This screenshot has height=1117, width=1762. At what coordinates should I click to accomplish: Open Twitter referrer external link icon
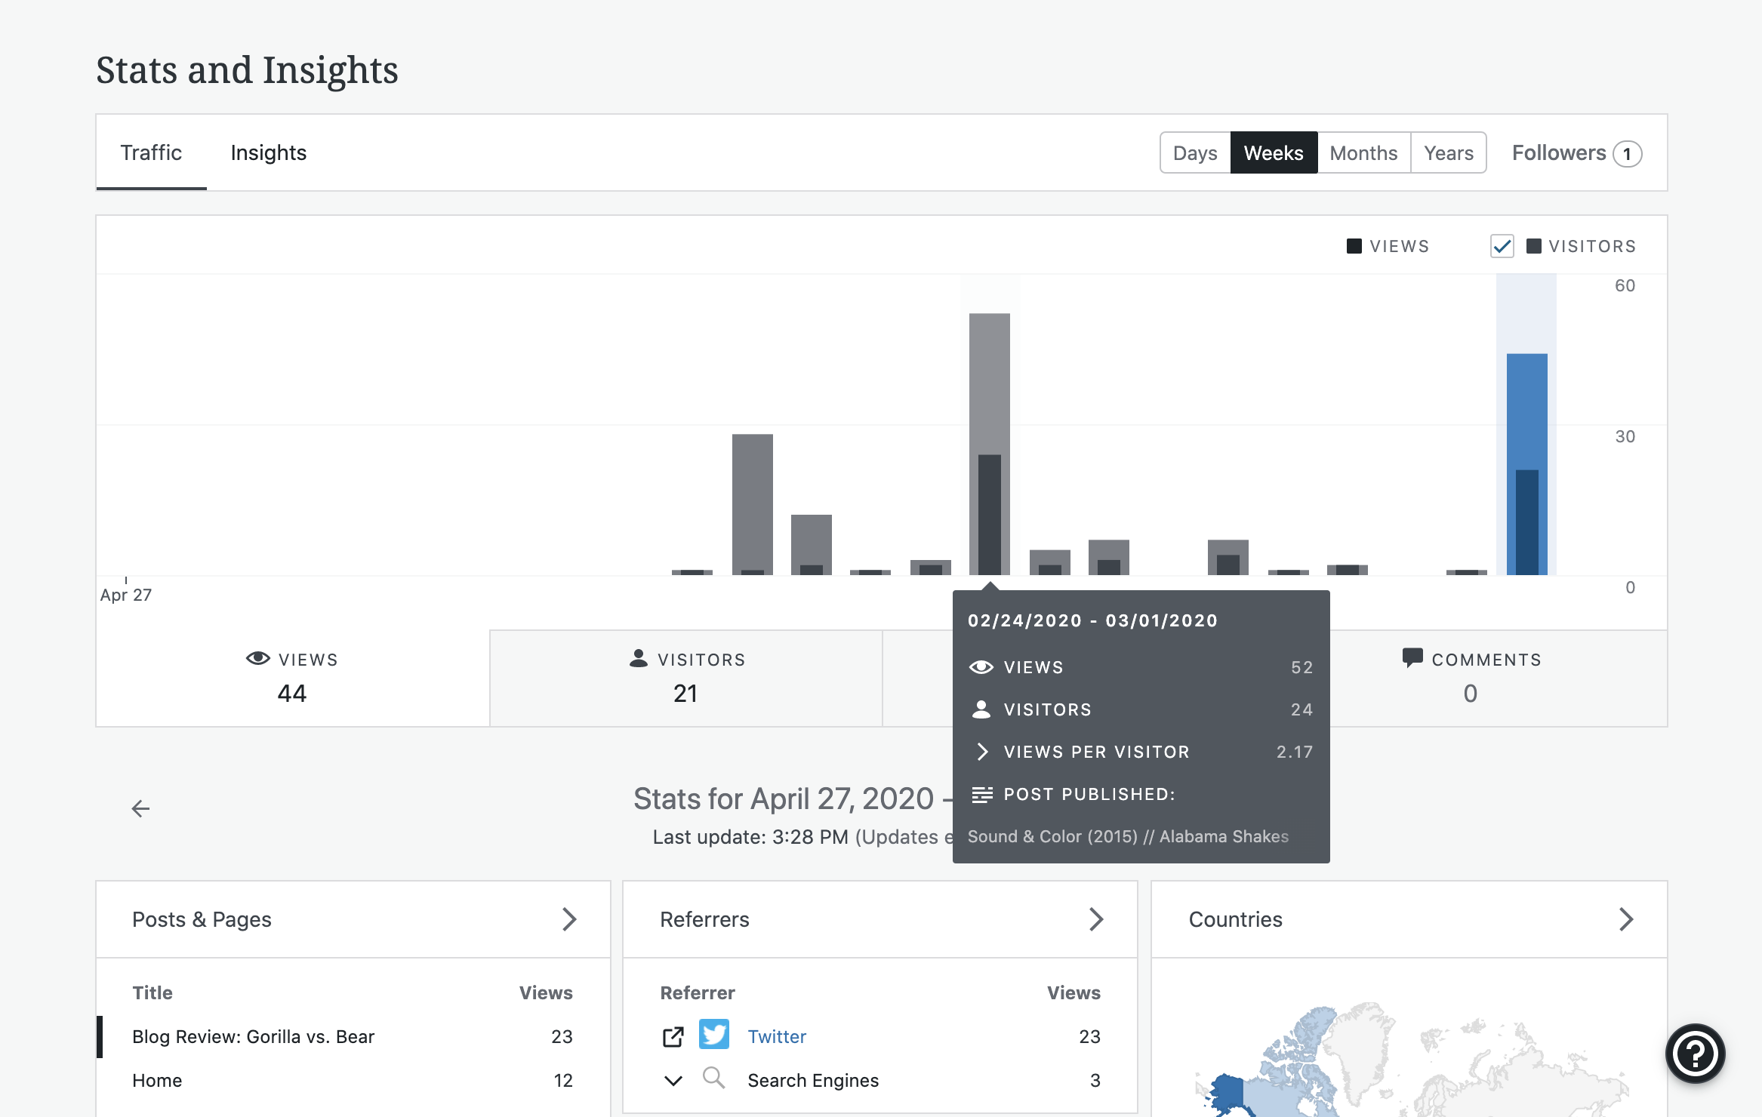[x=673, y=1037]
